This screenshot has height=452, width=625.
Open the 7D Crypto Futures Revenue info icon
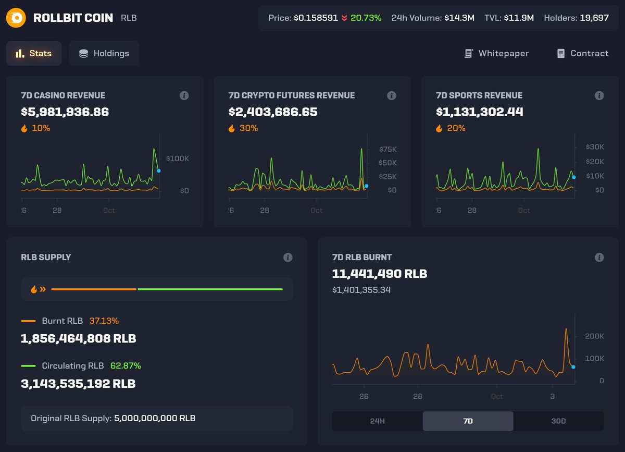[x=392, y=95]
